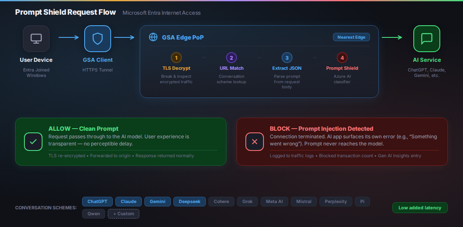The image size is (463, 227).
Task: Select the Meta AI conversation scheme chip
Action: 274,202
